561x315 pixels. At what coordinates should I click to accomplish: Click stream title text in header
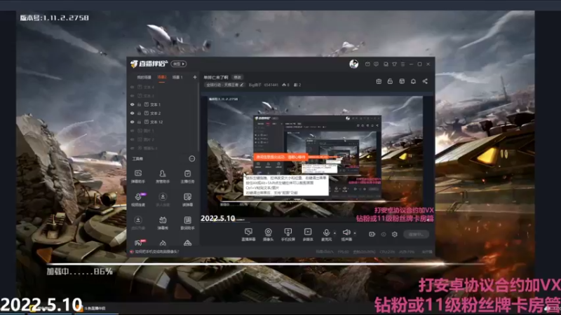pos(216,77)
